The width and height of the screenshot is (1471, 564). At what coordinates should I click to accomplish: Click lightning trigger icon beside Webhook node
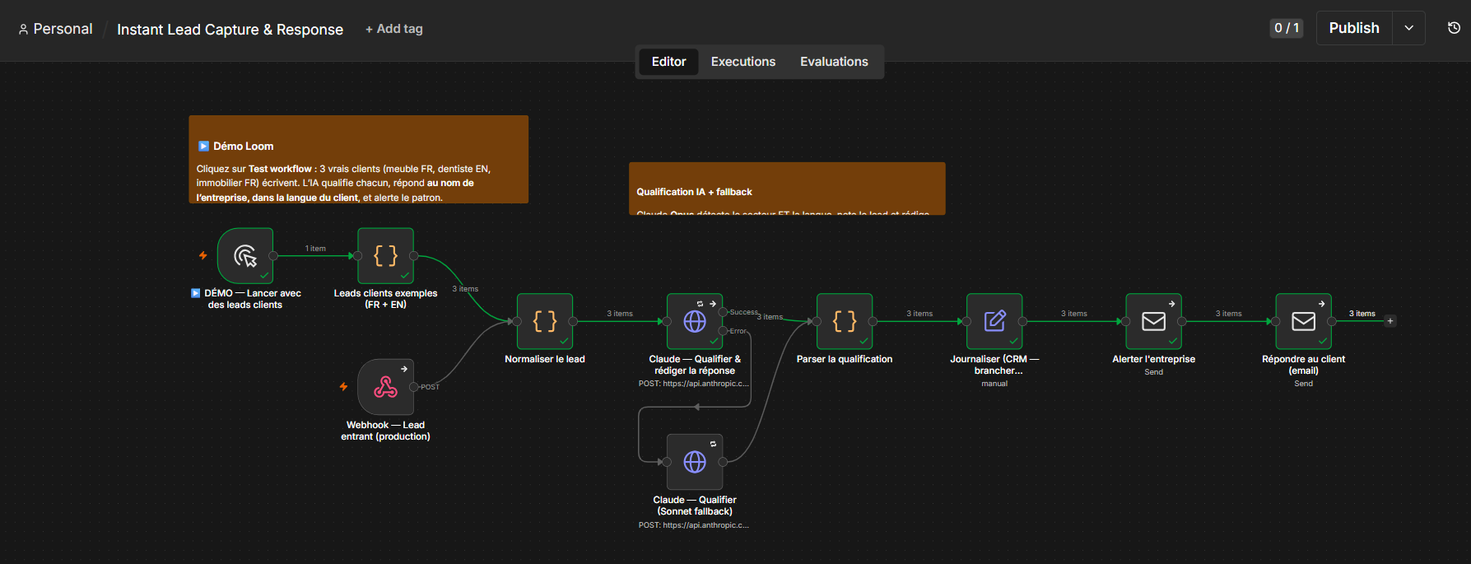point(344,387)
